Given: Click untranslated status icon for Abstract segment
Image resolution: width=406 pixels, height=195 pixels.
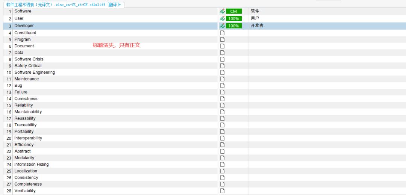Looking at the screenshot, I should coord(222,151).
